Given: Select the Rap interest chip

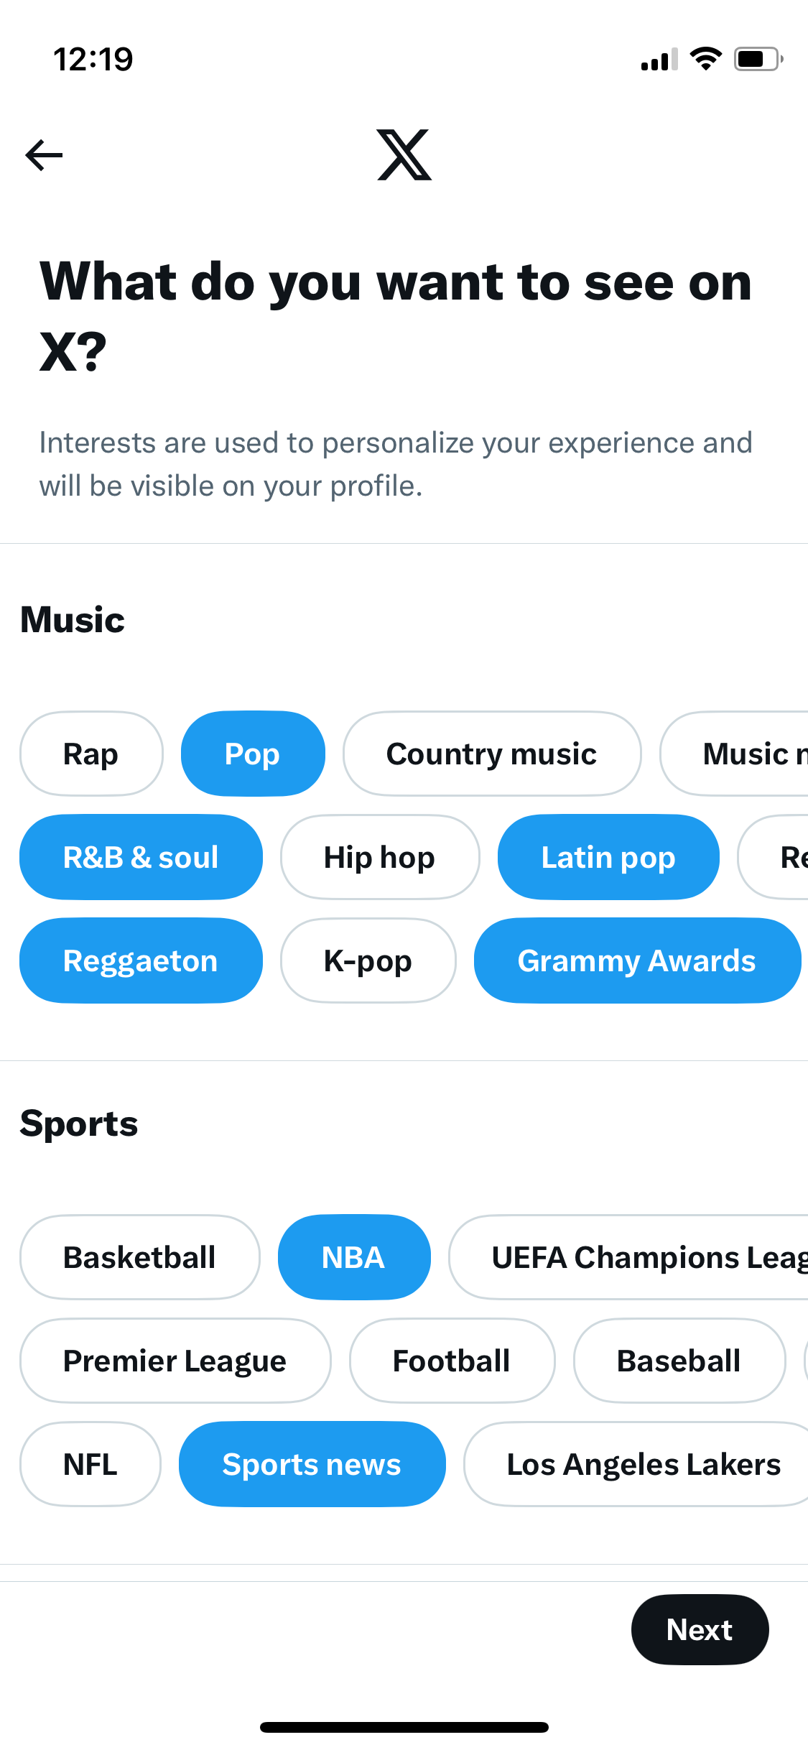Looking at the screenshot, I should (x=91, y=754).
